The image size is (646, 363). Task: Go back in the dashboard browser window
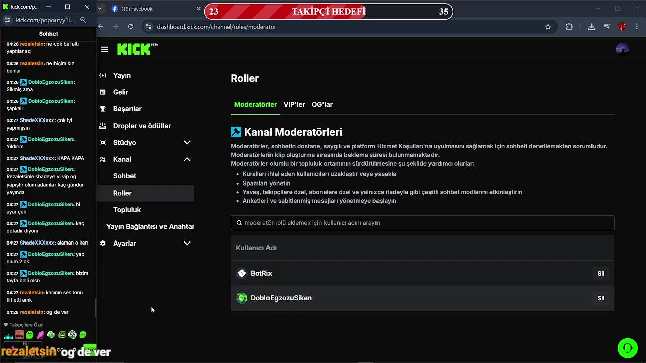pyautogui.click(x=100, y=27)
